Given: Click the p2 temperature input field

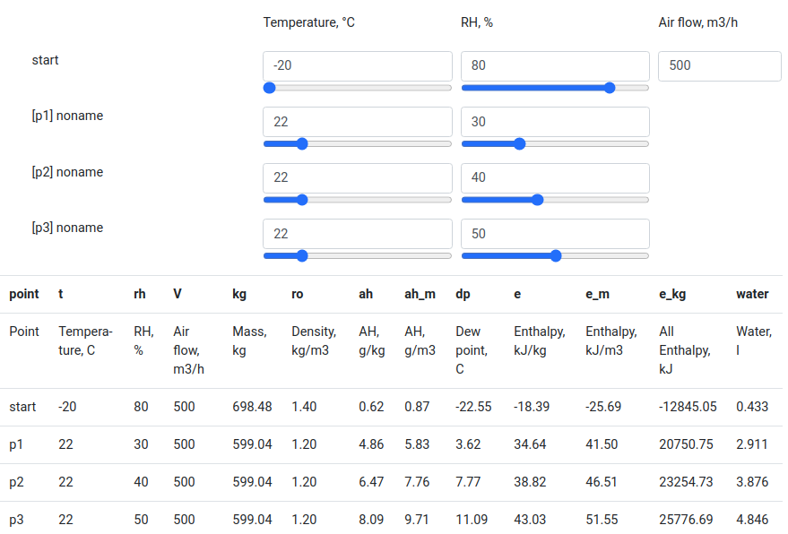Looking at the screenshot, I should 357,177.
